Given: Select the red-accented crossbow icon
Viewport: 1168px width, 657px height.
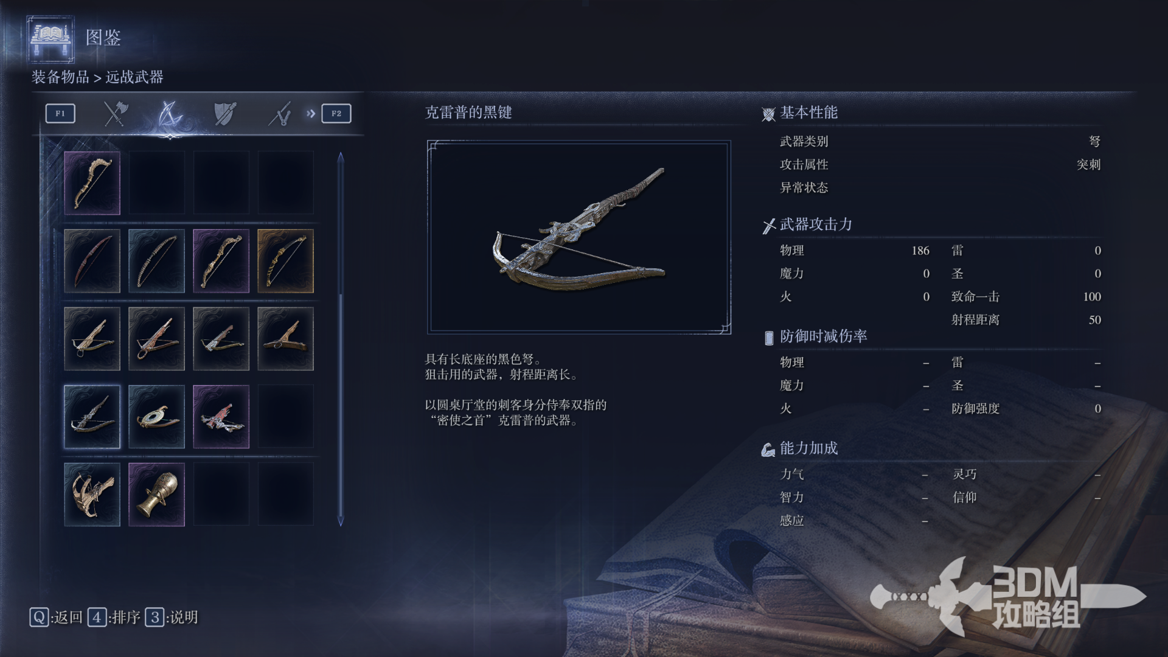Looking at the screenshot, I should tap(221, 417).
